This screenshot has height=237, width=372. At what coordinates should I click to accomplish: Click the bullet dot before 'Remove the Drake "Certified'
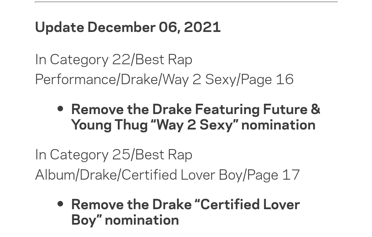(x=60, y=204)
